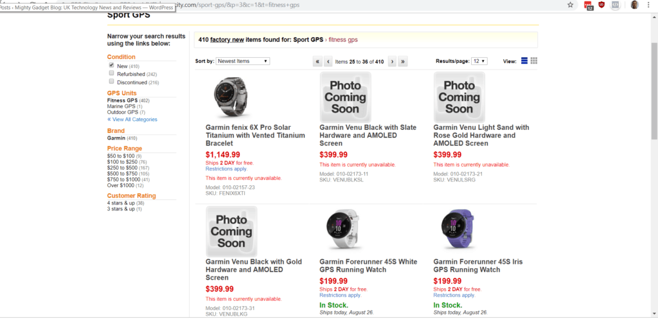
Task: Switch to grid view layout
Action: click(x=534, y=61)
